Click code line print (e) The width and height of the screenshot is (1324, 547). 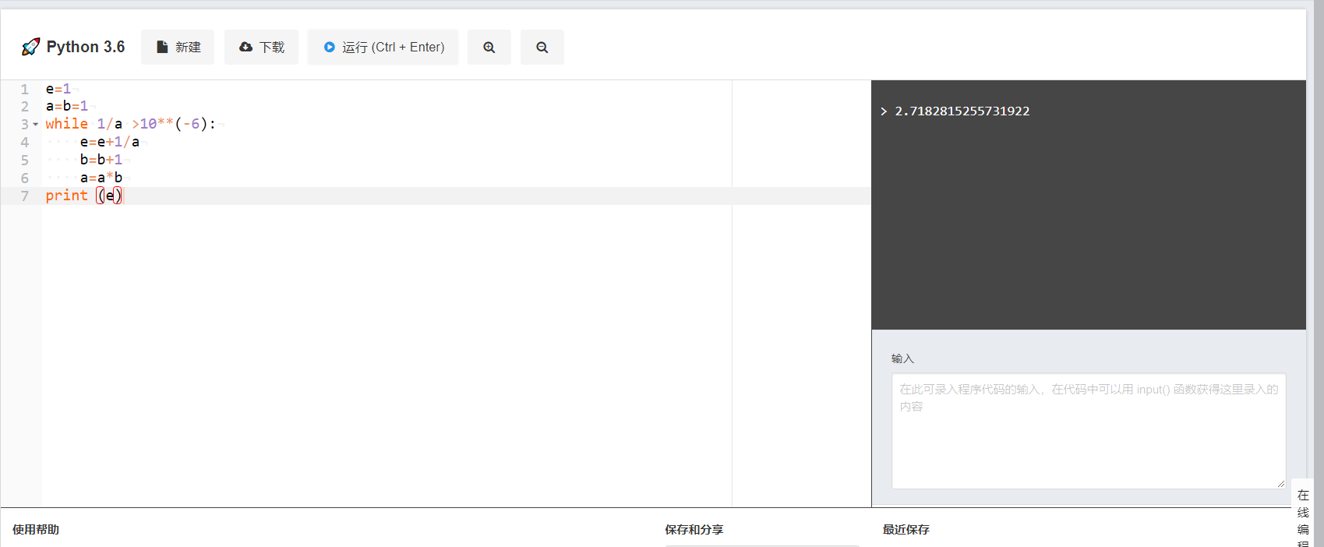(84, 196)
